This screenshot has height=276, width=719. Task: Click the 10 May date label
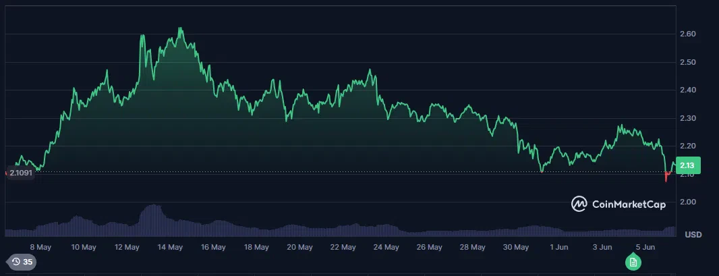tap(84, 247)
